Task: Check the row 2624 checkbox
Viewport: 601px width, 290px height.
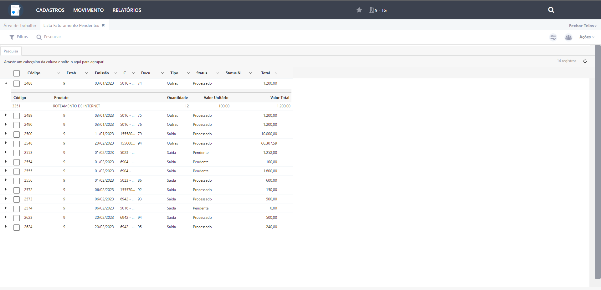Action: pyautogui.click(x=17, y=227)
